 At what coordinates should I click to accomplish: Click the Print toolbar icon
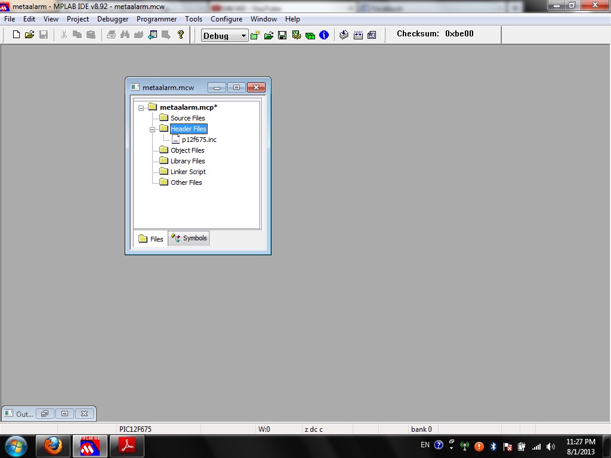coord(111,35)
